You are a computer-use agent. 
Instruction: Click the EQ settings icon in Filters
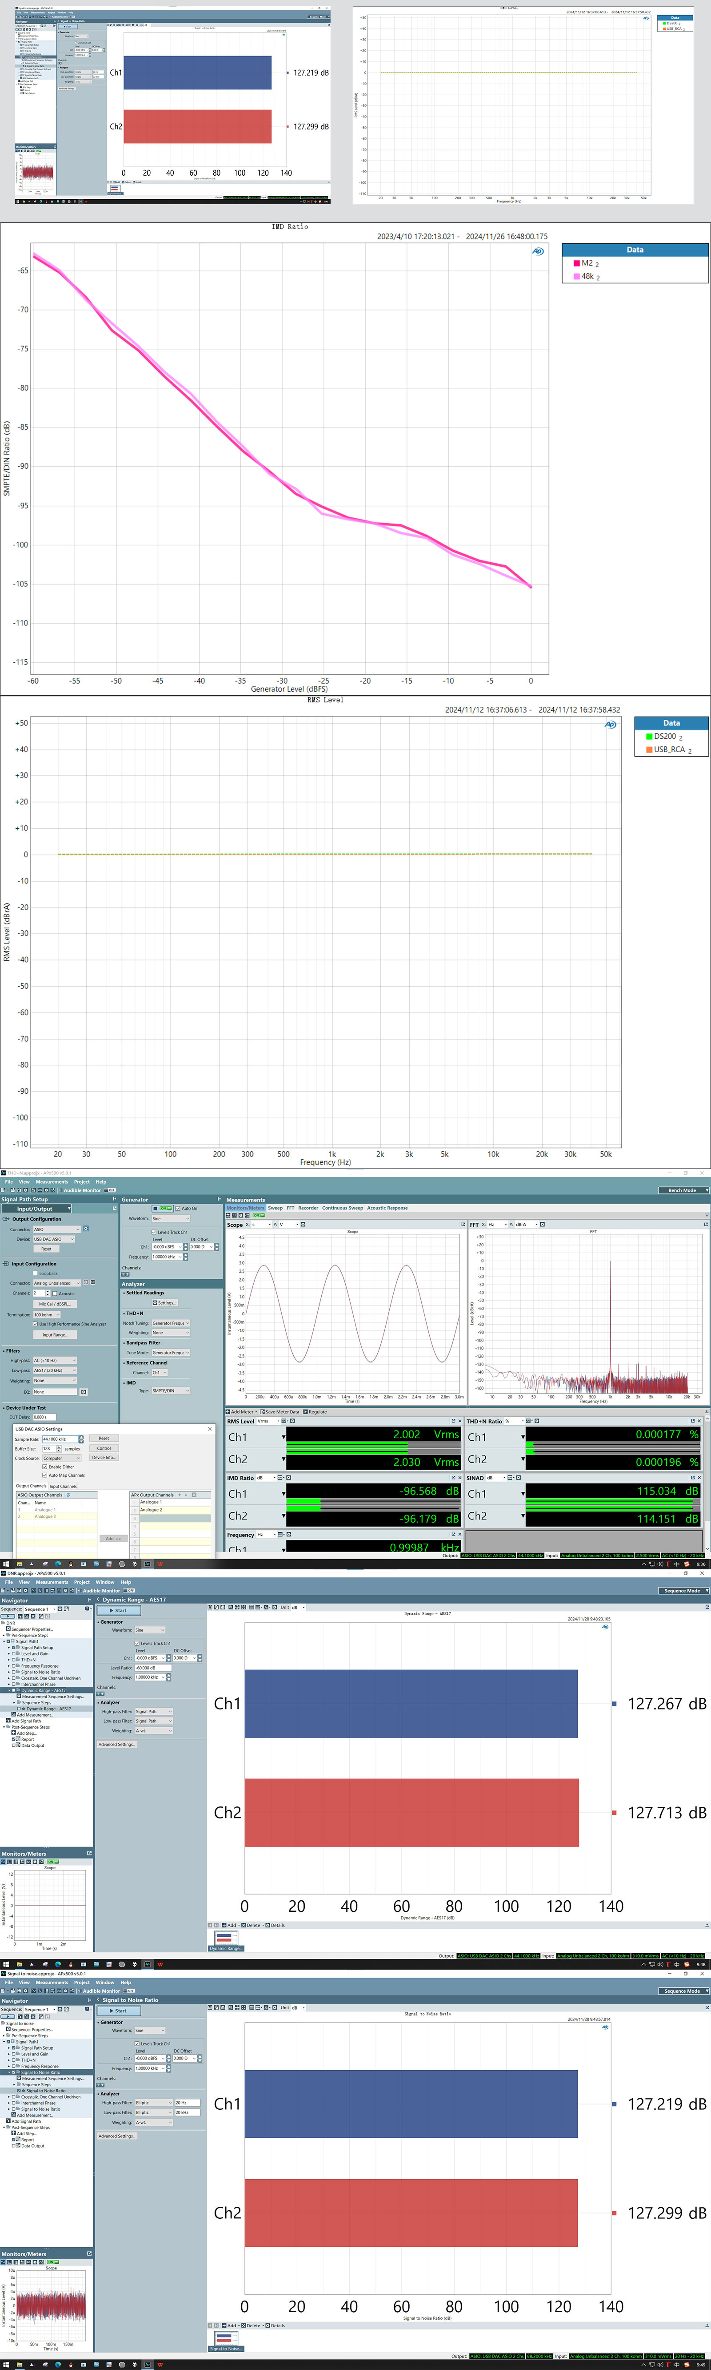coord(83,1392)
